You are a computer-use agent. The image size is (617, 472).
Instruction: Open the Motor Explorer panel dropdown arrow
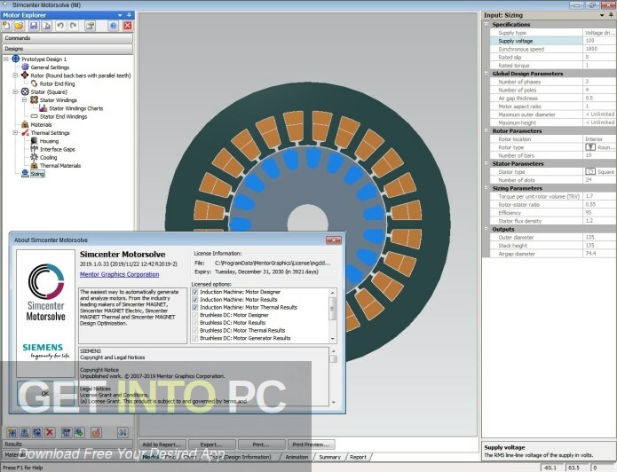click(120, 15)
